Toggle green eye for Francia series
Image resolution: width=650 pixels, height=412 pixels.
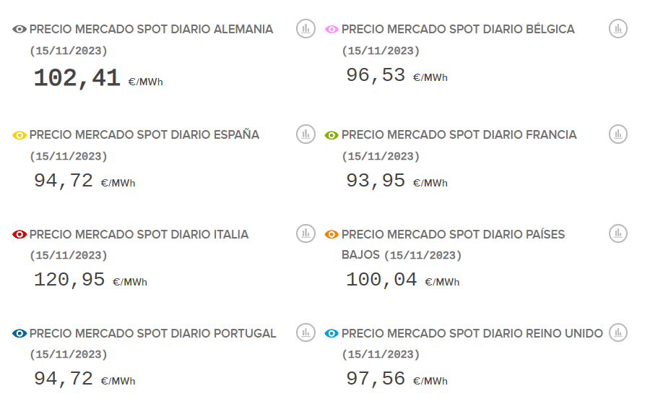tap(331, 135)
